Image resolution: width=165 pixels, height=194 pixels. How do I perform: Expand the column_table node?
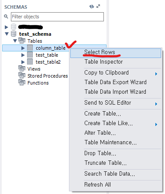tap(23, 48)
